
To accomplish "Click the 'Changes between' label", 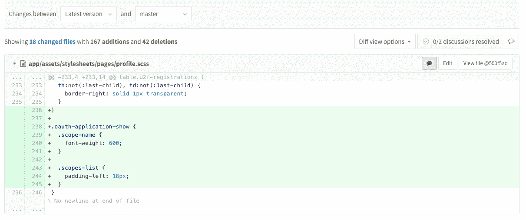I will pos(33,14).
